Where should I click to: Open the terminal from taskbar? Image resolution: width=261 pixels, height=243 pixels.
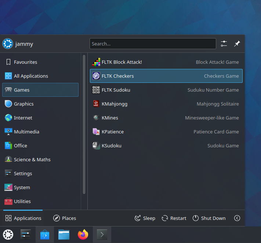pyautogui.click(x=102, y=235)
